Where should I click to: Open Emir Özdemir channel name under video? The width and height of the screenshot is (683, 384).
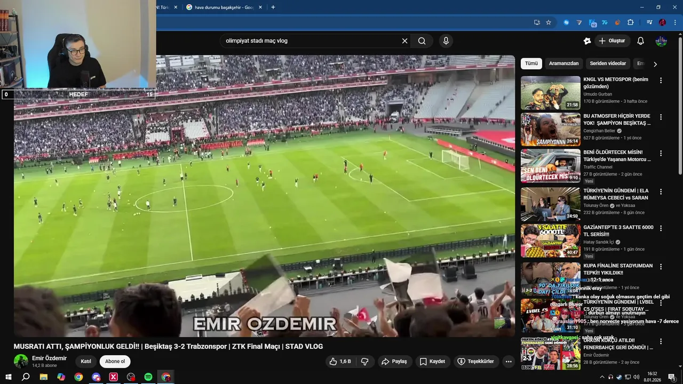[49, 358]
